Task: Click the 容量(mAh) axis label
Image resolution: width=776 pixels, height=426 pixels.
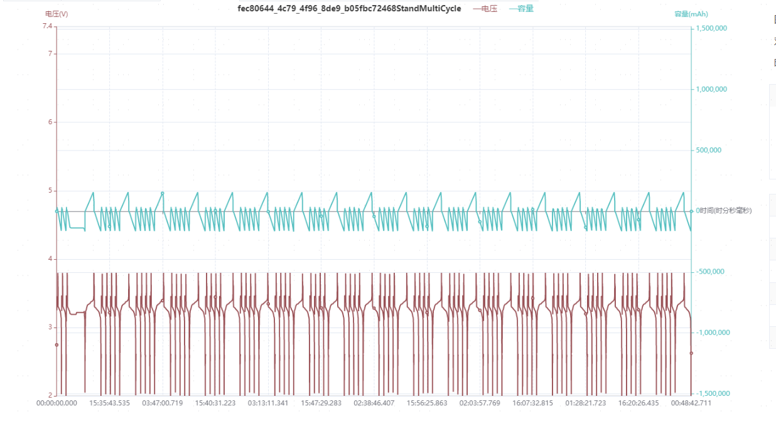Action: coord(691,14)
